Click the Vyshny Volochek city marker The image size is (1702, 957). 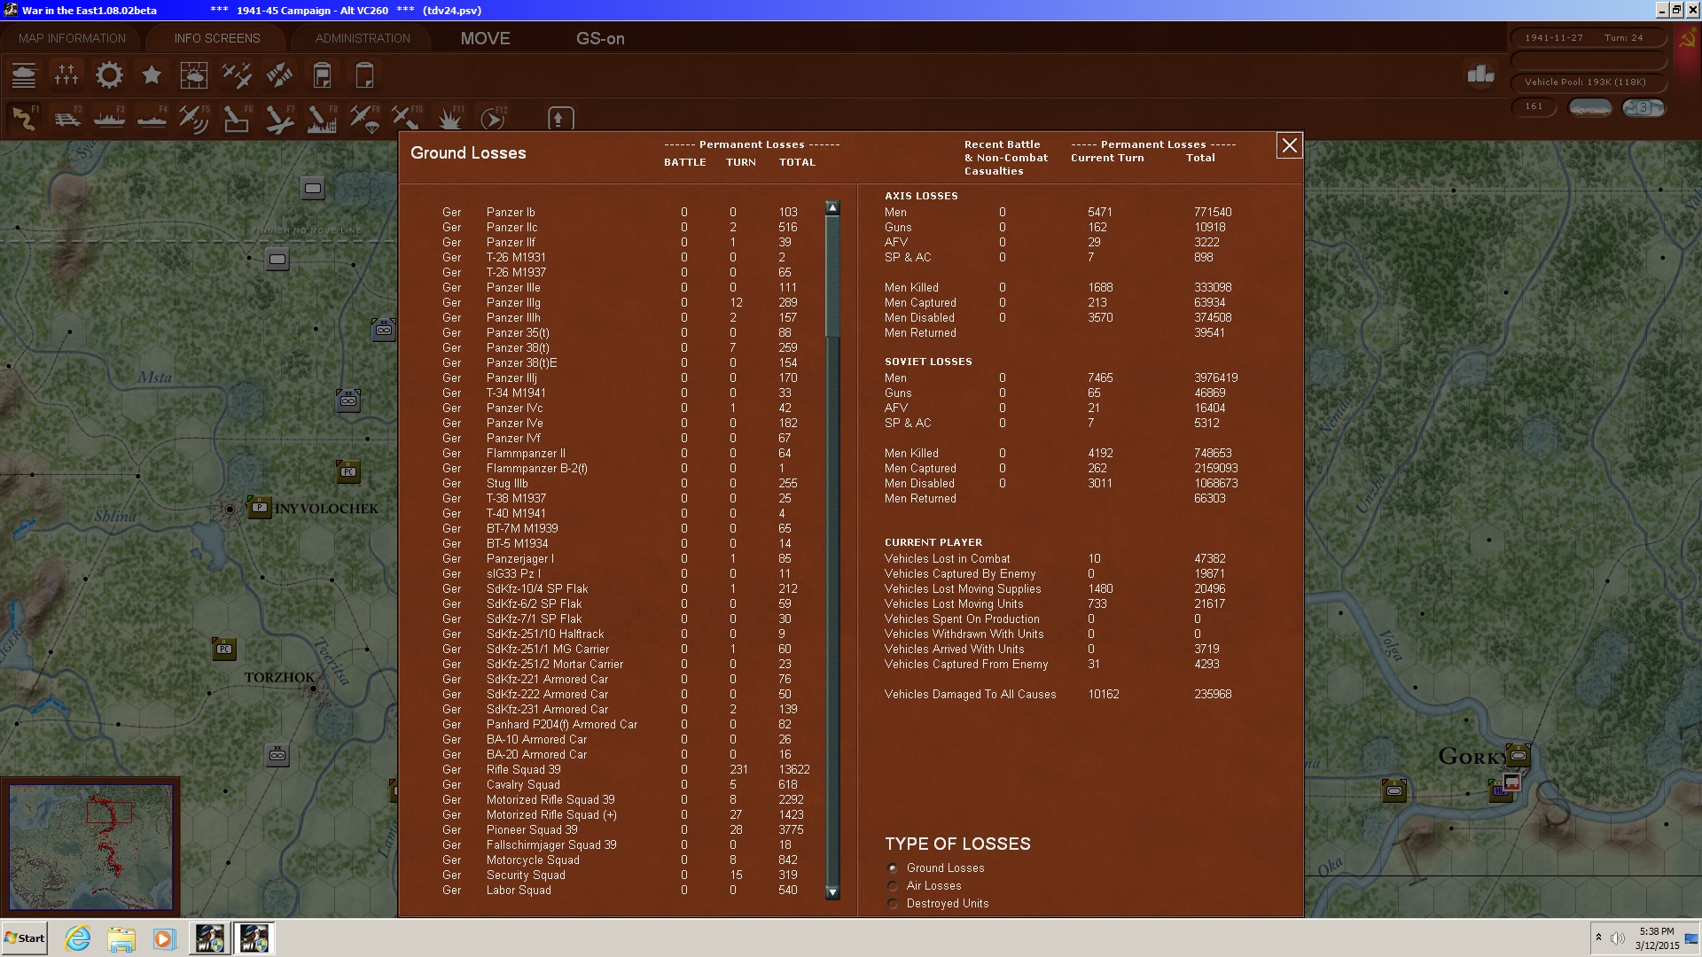(230, 509)
